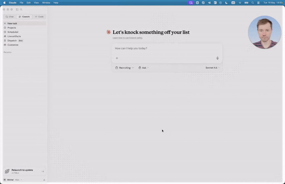Click the play circle menu bar icon
This screenshot has height=184, width=285.
220,3
